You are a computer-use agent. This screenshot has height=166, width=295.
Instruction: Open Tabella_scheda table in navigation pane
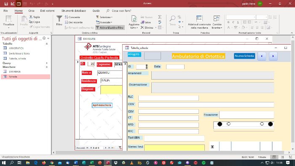point(17,59)
